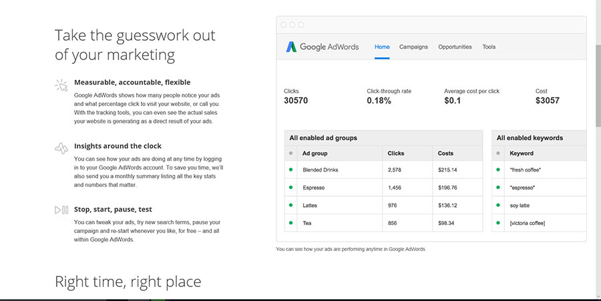Click the Keyword column header
601x301 pixels.
pyautogui.click(x=522, y=154)
